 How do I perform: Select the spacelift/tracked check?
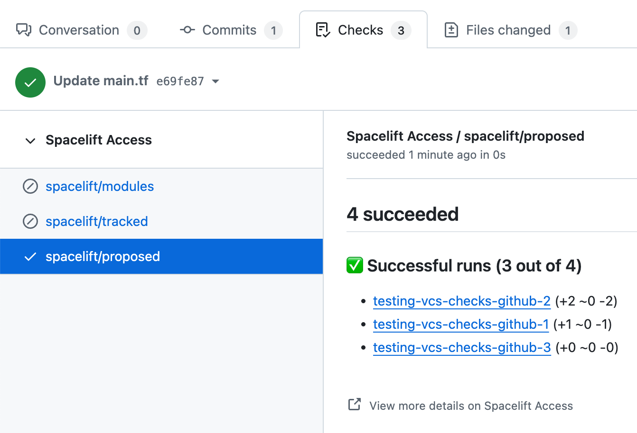tap(97, 221)
